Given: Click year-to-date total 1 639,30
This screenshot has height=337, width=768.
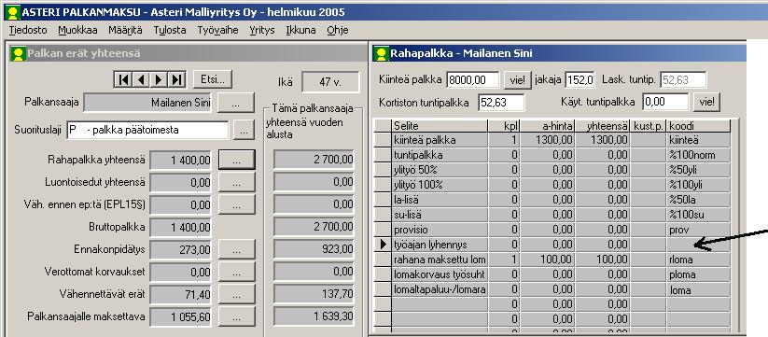Looking at the screenshot, I should coord(314,316).
